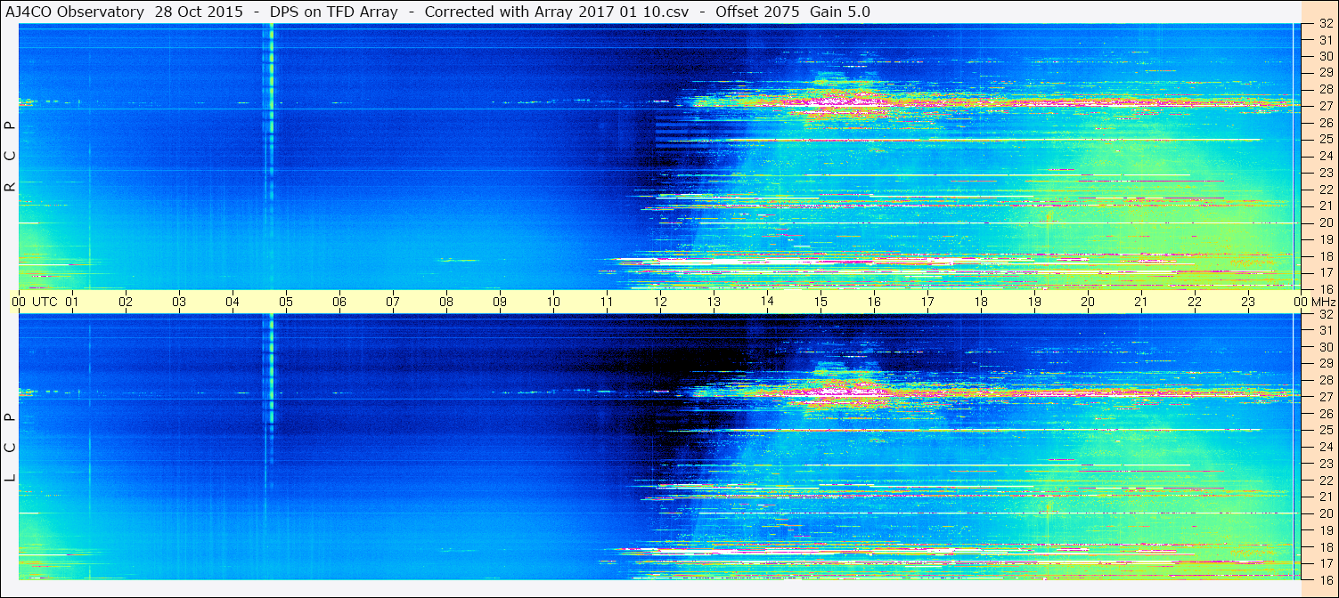The image size is (1339, 598).
Task: Click the 08 hour mark on UTC axis
Action: pyautogui.click(x=446, y=302)
